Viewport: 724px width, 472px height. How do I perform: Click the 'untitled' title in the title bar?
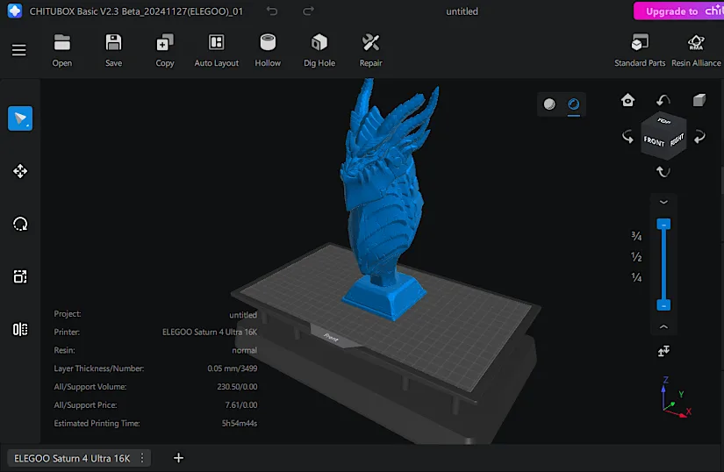point(462,11)
